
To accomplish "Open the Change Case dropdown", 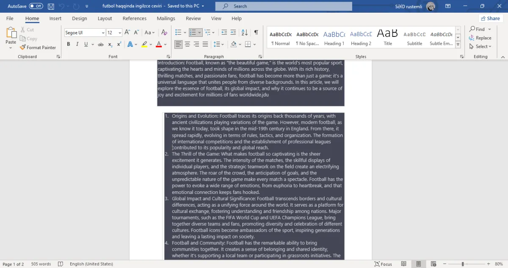I will [149, 33].
